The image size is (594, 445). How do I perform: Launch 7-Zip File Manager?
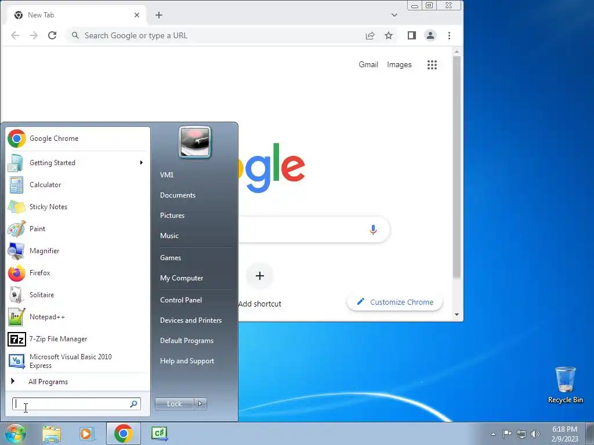click(x=77, y=339)
